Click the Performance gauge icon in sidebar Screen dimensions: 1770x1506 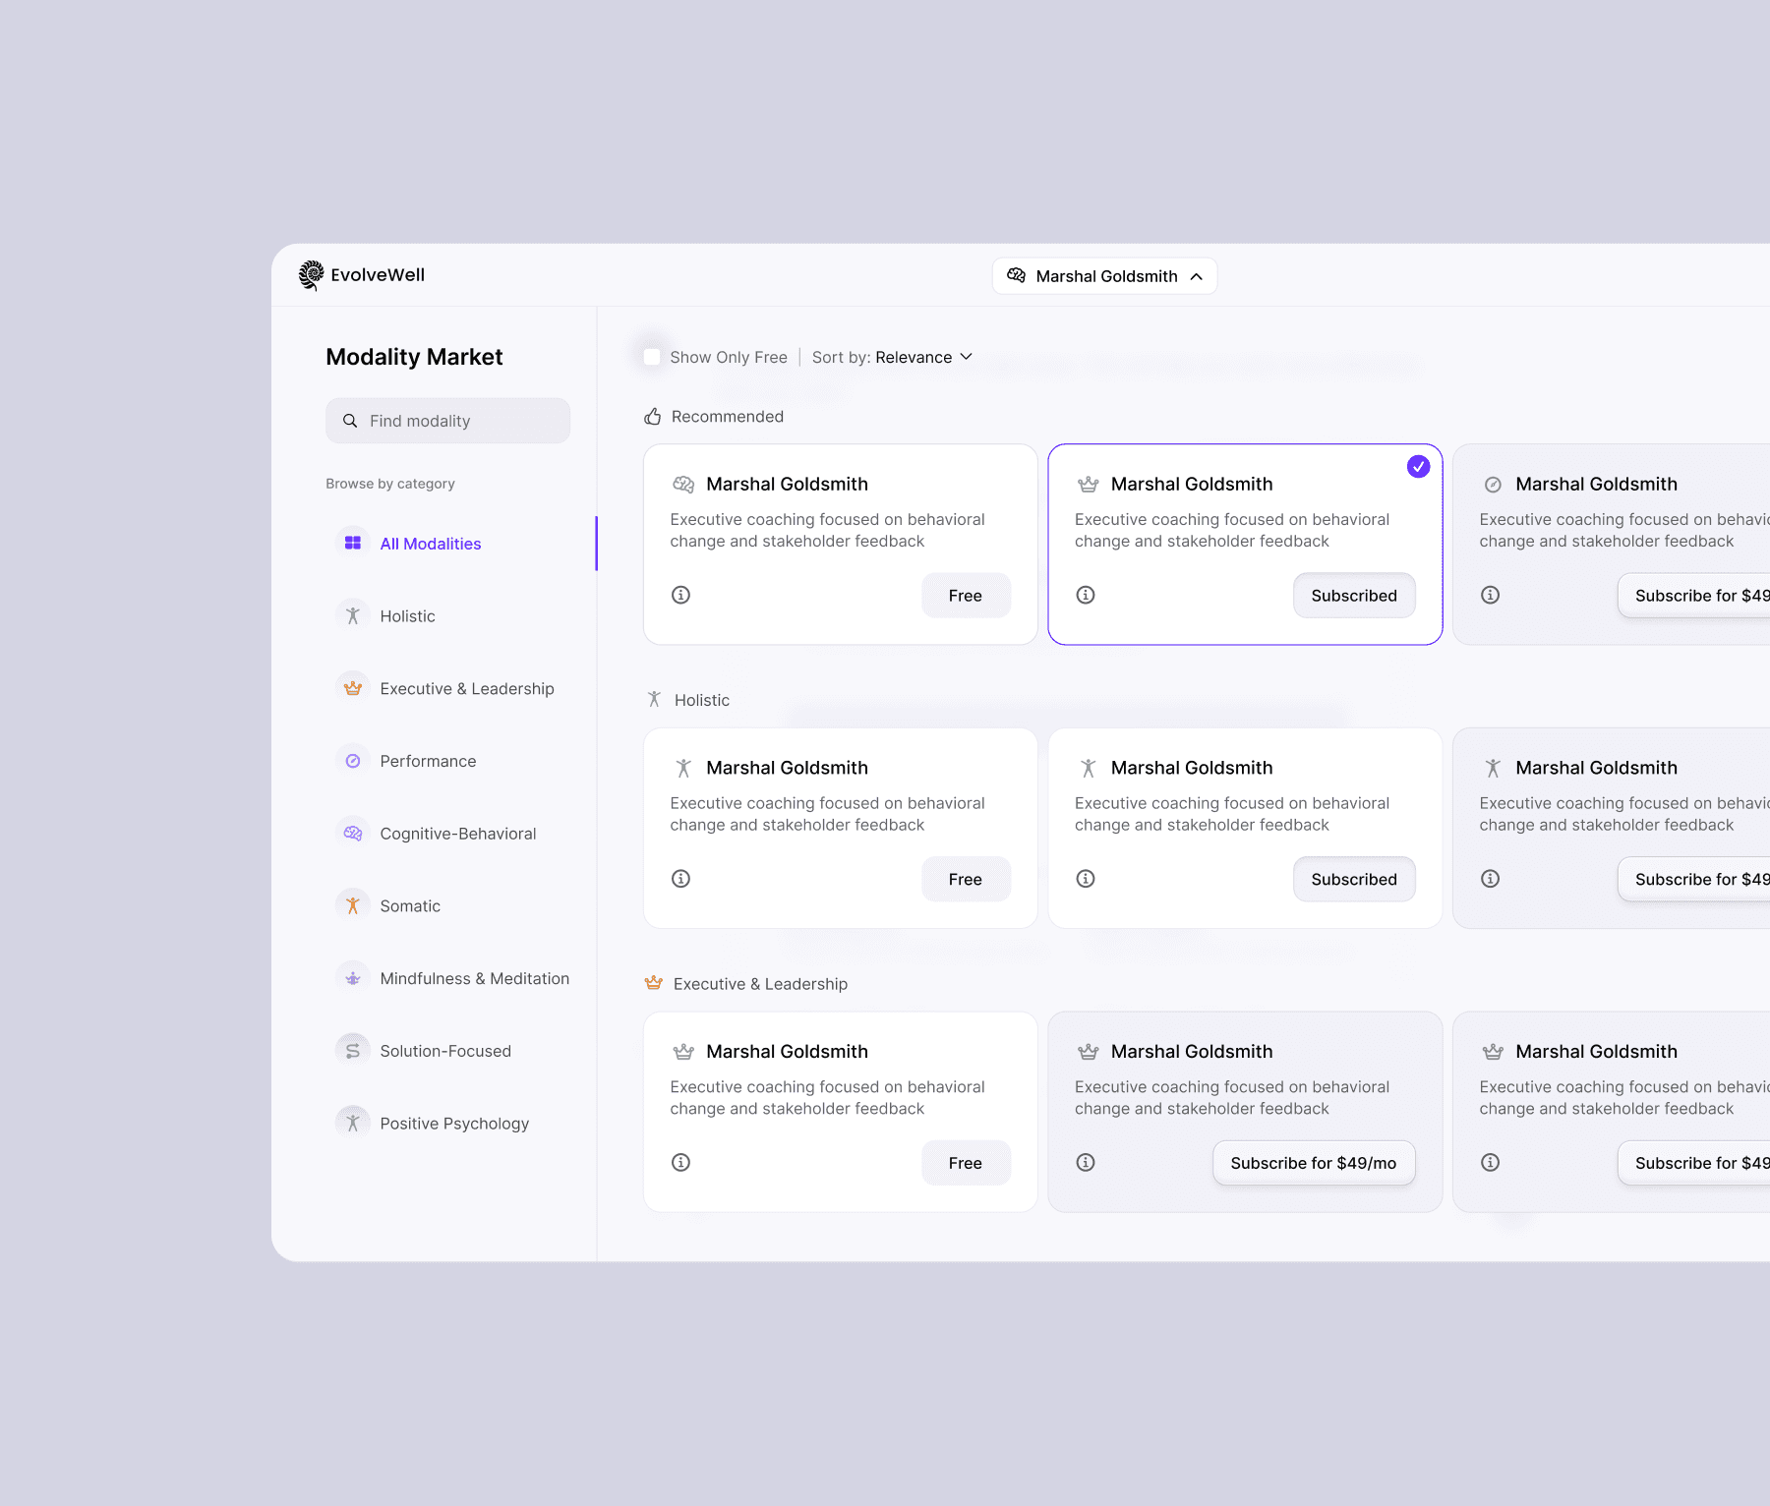(353, 761)
